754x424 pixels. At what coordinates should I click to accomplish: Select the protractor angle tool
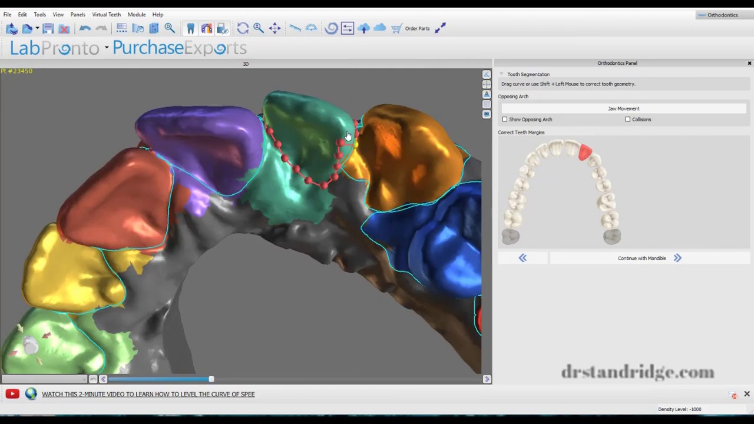pos(311,28)
